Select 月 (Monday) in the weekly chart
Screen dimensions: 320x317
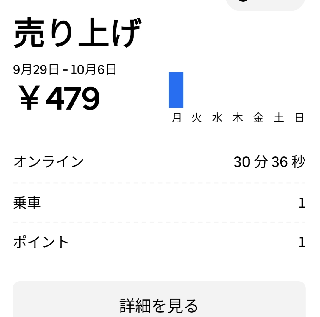click(177, 118)
